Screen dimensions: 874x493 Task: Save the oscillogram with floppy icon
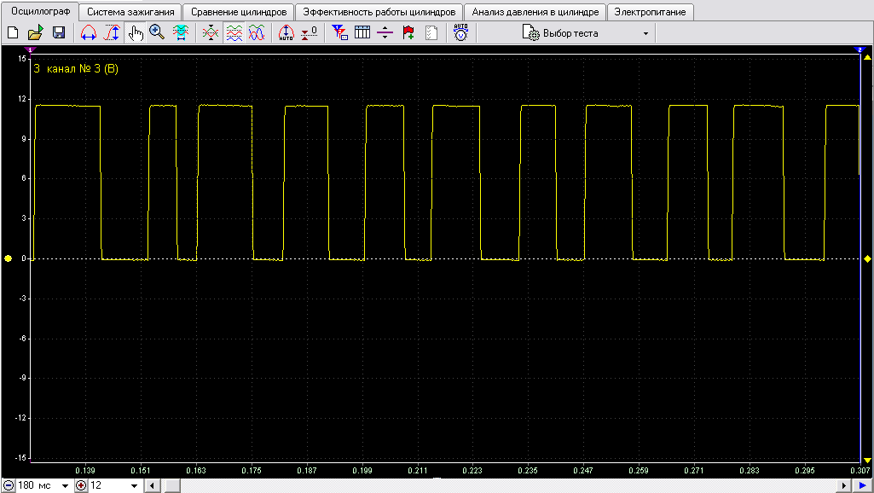pos(59,33)
